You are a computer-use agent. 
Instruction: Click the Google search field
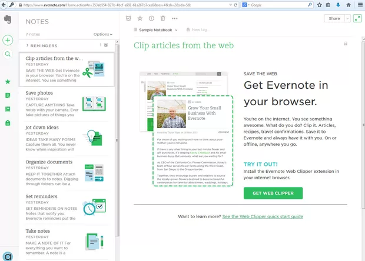tap(278, 5)
